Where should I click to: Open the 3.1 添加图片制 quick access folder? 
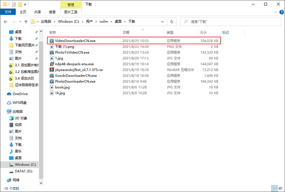coord(24,65)
